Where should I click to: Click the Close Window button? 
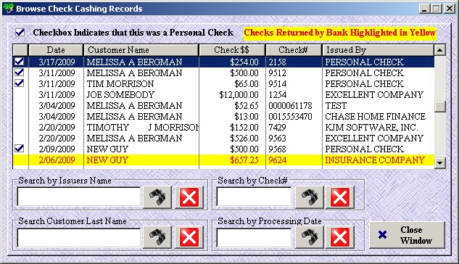pos(407,235)
